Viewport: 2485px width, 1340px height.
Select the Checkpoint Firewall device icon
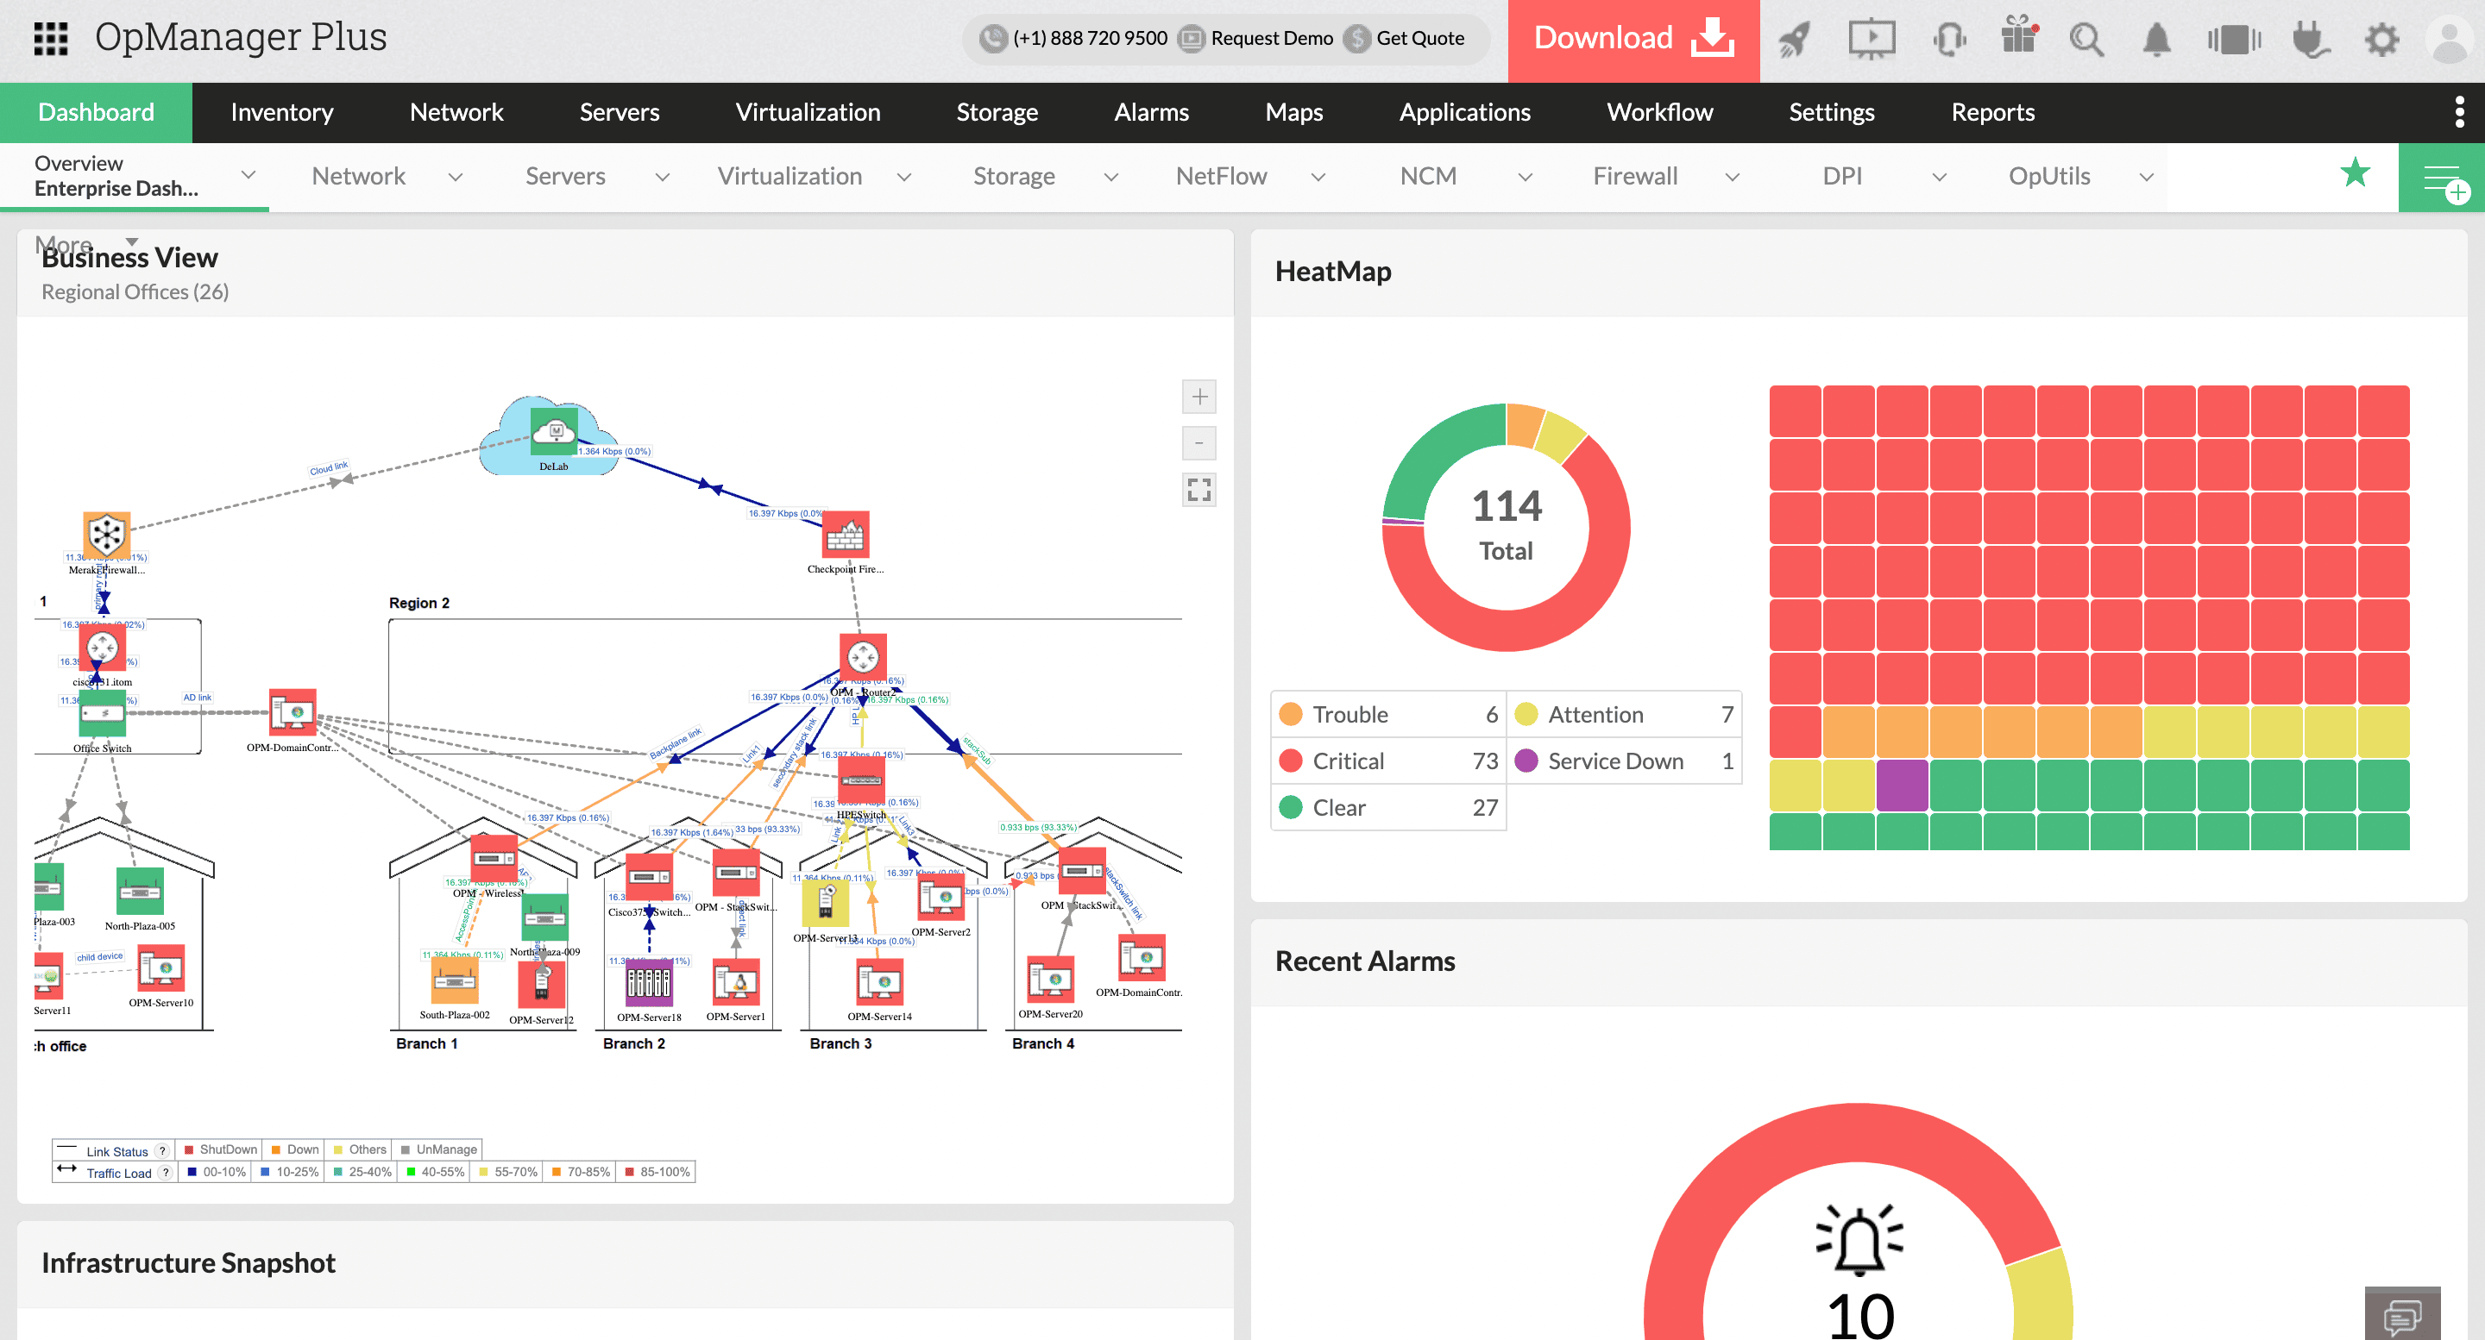(845, 534)
